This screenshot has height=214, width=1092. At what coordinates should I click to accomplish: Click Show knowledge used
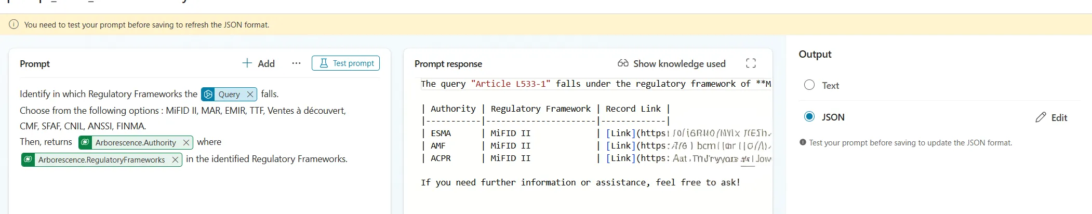671,63
